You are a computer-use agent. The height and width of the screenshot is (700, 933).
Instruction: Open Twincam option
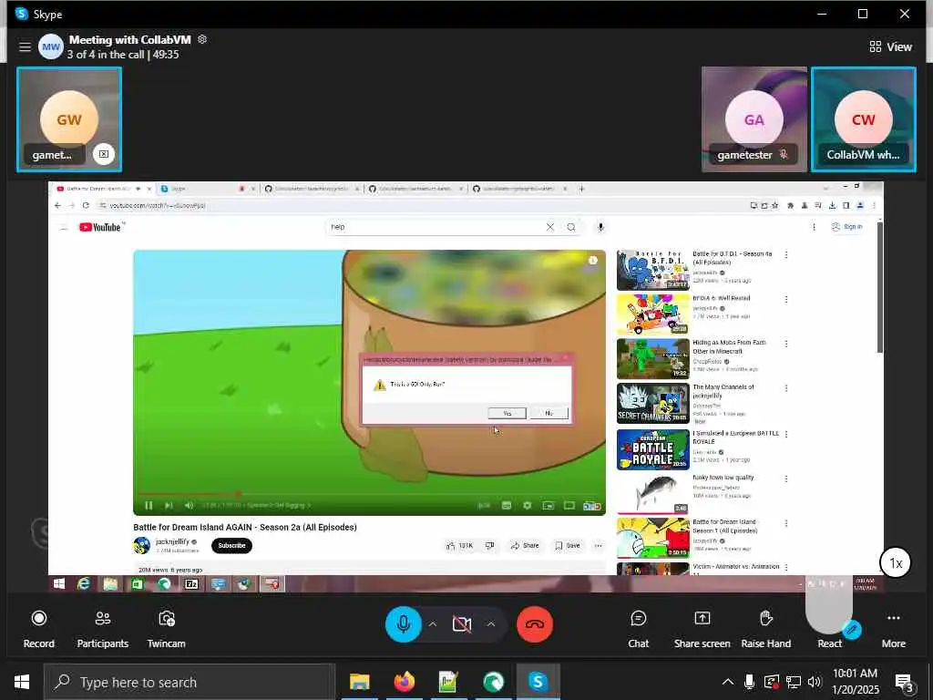[x=166, y=629]
